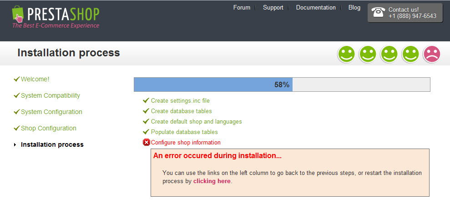Screen dimensions: 450x219
Task: Click the checkmark beside Populate database tables
Action: (x=146, y=132)
